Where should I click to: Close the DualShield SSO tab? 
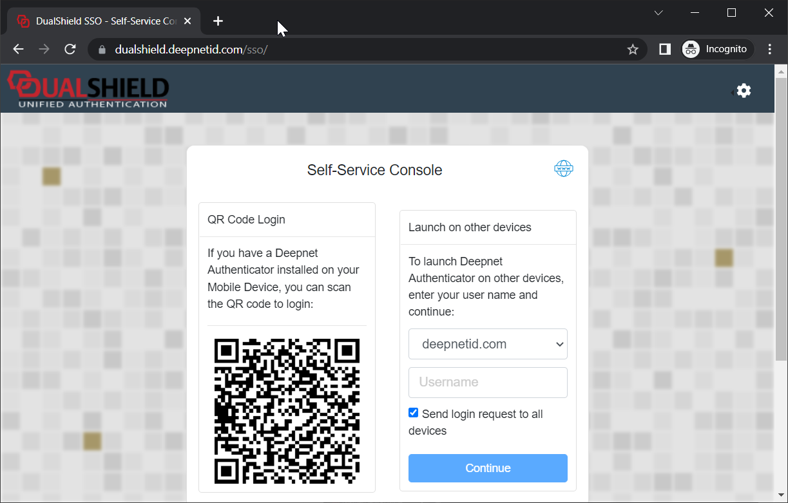[187, 21]
